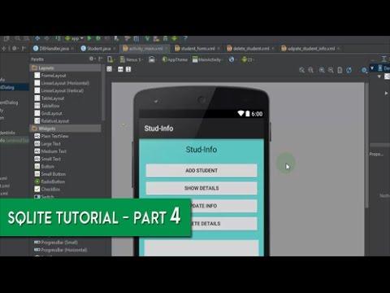The height and width of the screenshot is (293, 390).
Task: Collapse the Device Screen tree node
Action: [372, 68]
